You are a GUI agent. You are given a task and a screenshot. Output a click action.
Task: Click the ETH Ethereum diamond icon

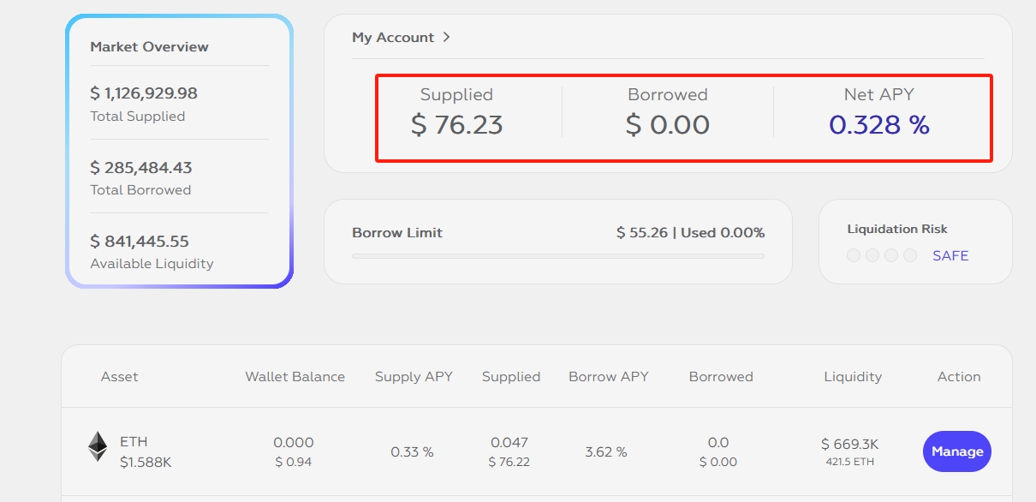tap(98, 446)
